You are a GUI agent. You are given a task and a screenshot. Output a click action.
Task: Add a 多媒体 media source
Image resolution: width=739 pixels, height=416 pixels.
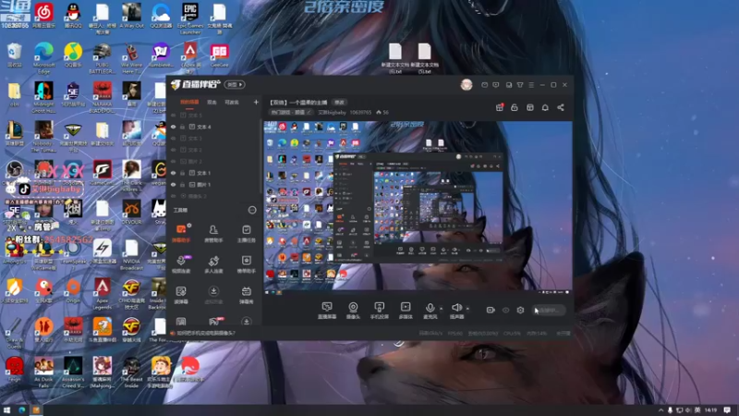tap(406, 311)
